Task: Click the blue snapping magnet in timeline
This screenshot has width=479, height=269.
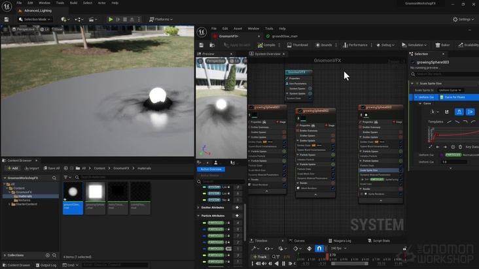Action: [x=319, y=248]
